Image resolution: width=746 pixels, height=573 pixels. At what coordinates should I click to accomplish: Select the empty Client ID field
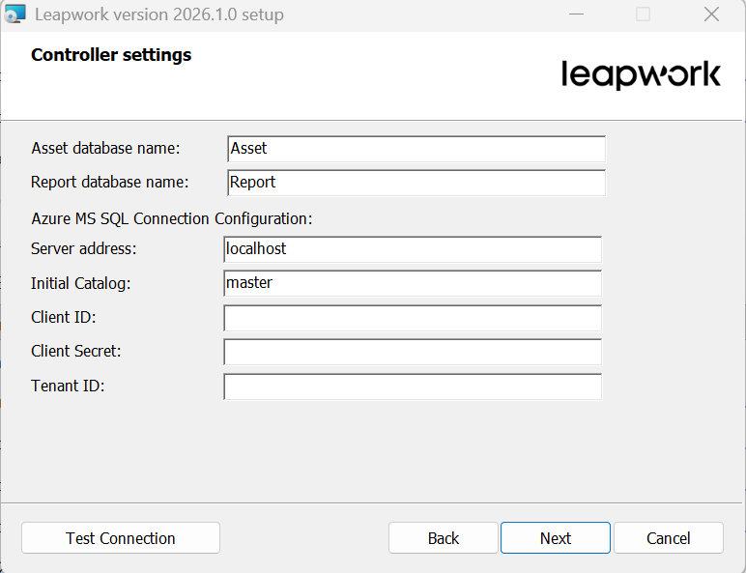click(413, 318)
